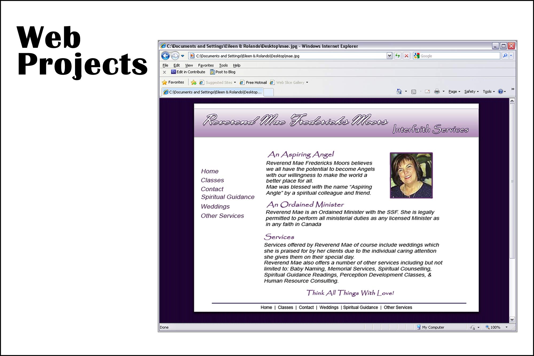This screenshot has width=534, height=356.
Task: Click footer Weddings link
Action: [329, 307]
